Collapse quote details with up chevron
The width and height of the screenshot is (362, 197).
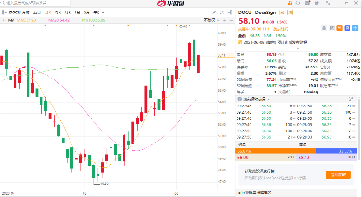298,48
